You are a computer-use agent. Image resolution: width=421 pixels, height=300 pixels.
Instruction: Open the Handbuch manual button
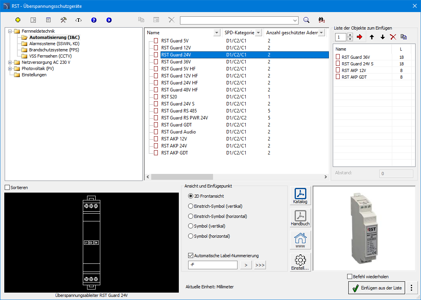tap(300, 218)
